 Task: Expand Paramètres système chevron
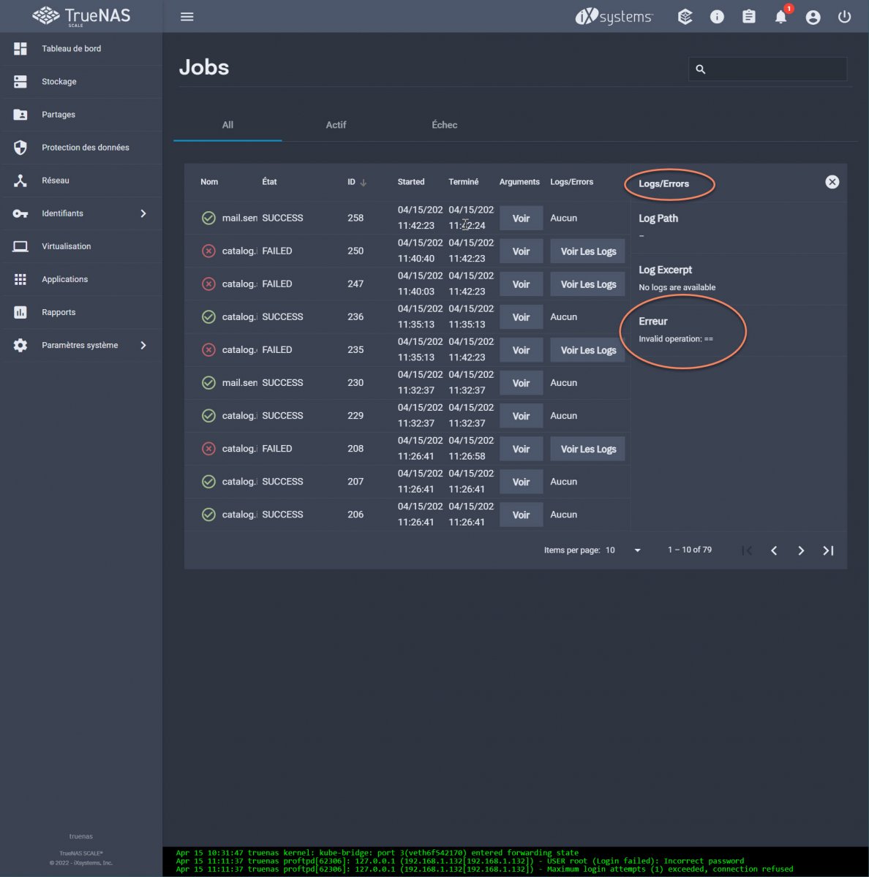click(x=143, y=345)
